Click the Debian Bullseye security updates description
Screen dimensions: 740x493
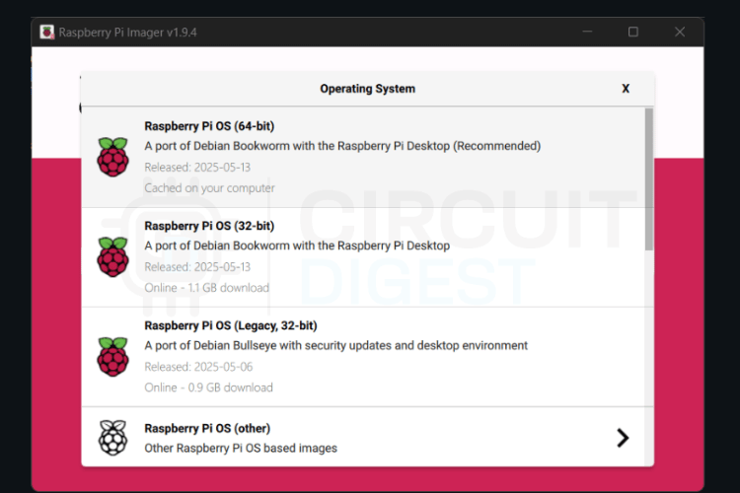point(335,346)
